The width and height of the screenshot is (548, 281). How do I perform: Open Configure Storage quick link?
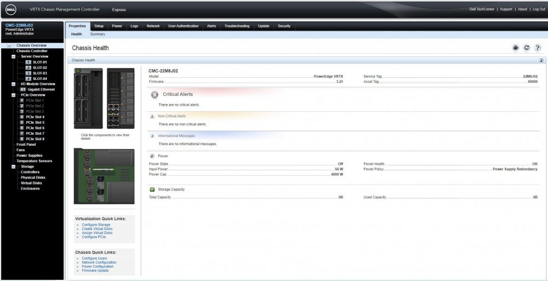pos(96,225)
